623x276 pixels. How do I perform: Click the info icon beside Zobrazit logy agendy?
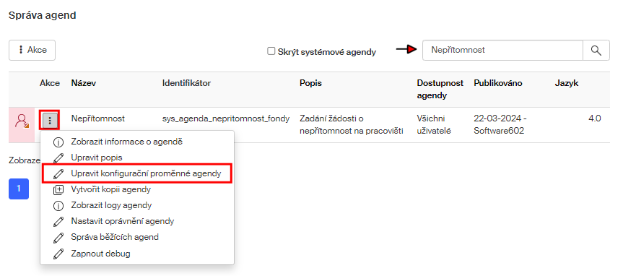click(x=58, y=206)
